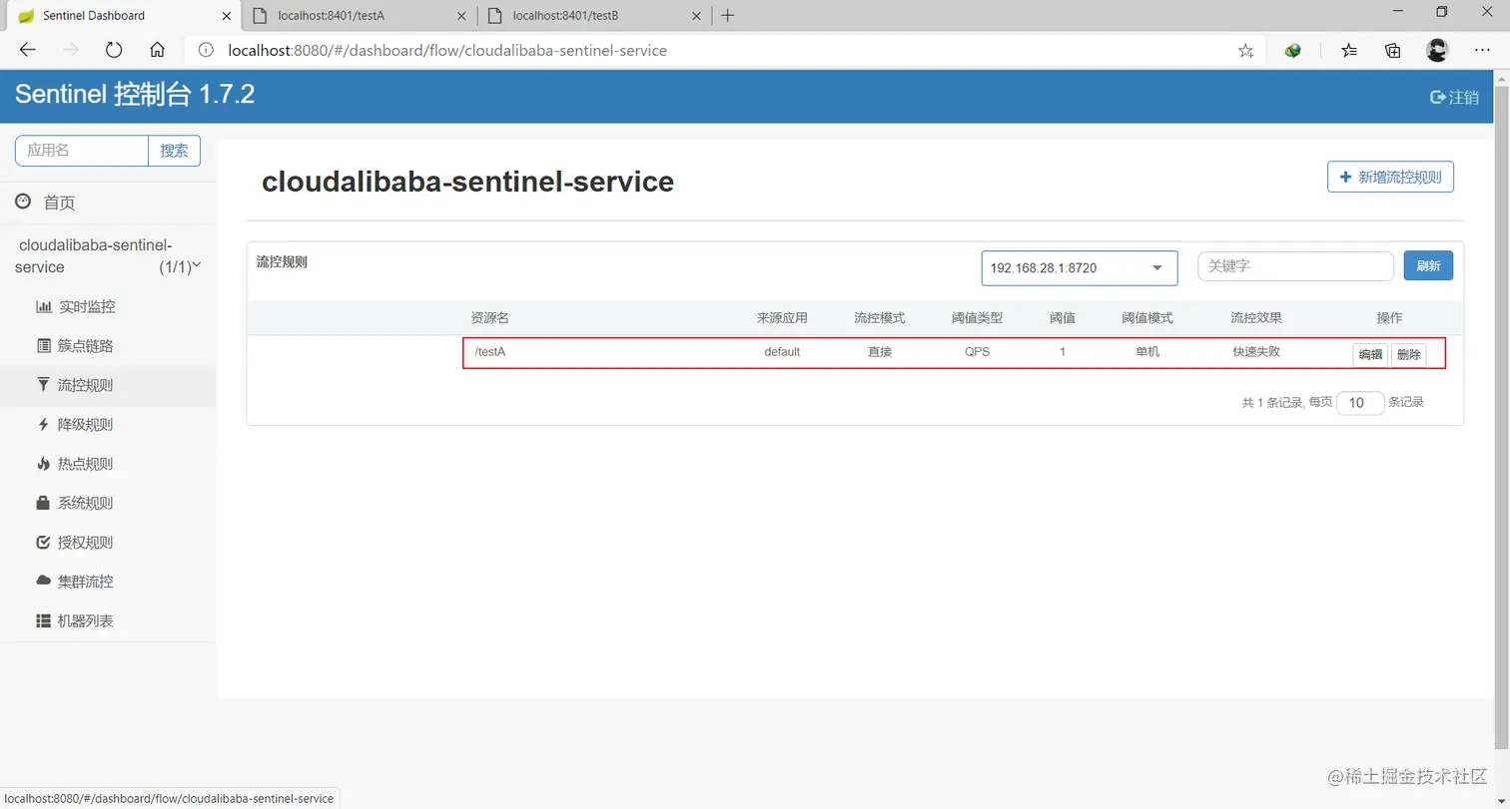The width and height of the screenshot is (1510, 809).
Task: Click 新增流控规则 button
Action: [1390, 177]
